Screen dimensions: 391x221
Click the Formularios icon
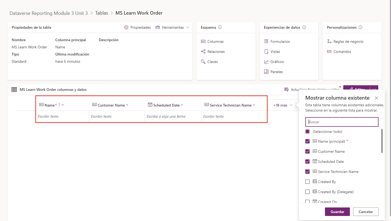coord(266,41)
